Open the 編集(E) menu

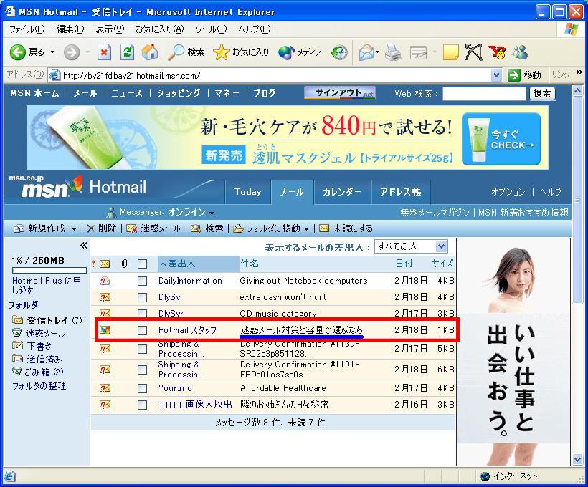(x=70, y=29)
